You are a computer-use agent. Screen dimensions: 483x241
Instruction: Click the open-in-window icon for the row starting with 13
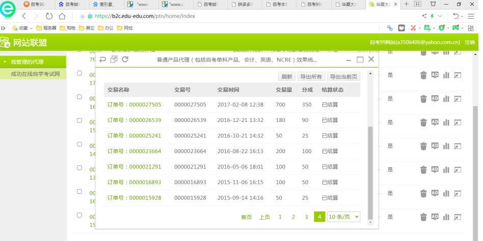coord(458,170)
